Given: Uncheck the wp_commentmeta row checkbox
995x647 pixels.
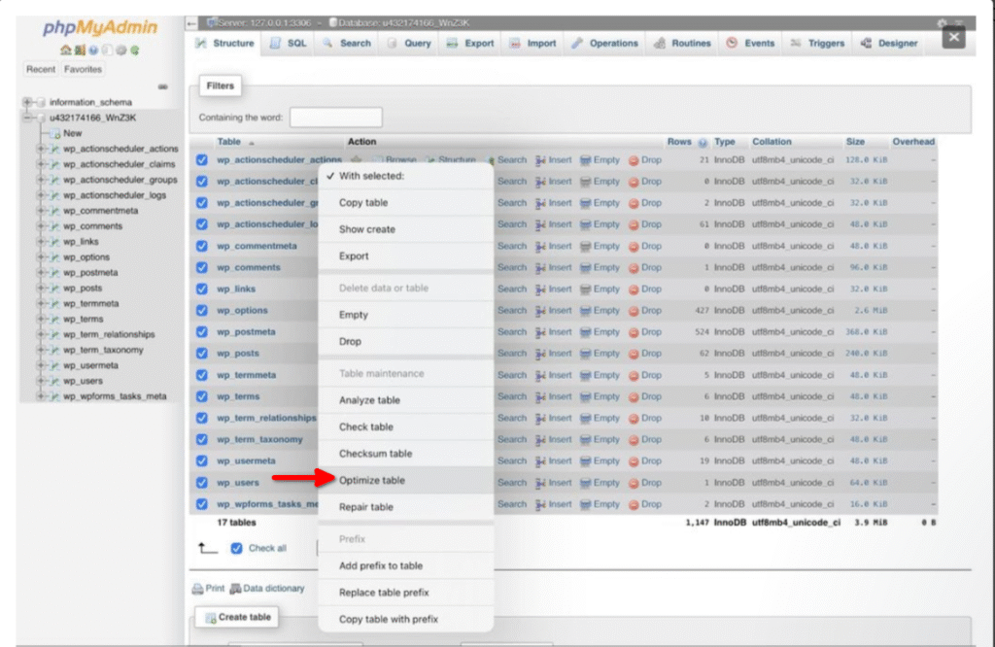Looking at the screenshot, I should pyautogui.click(x=202, y=246).
